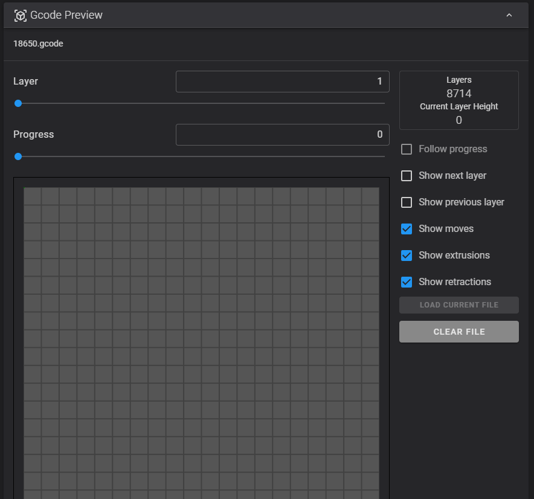The height and width of the screenshot is (499, 534).
Task: Enable Show next layer
Action: [x=406, y=176]
